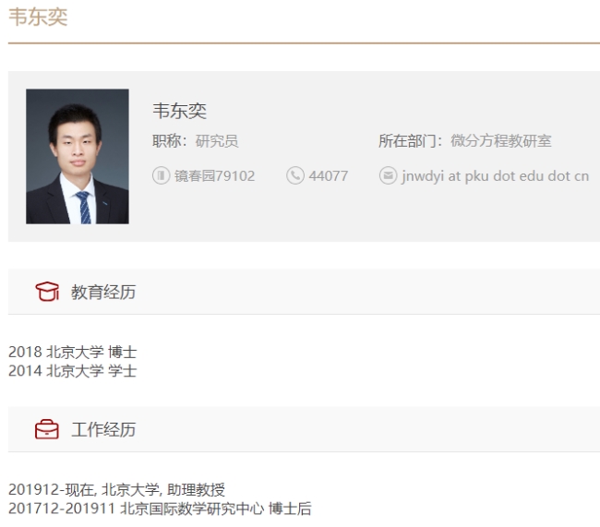The height and width of the screenshot is (527, 600).
Task: Click the 201912-现在 助理教授 entry
Action: coord(117,489)
